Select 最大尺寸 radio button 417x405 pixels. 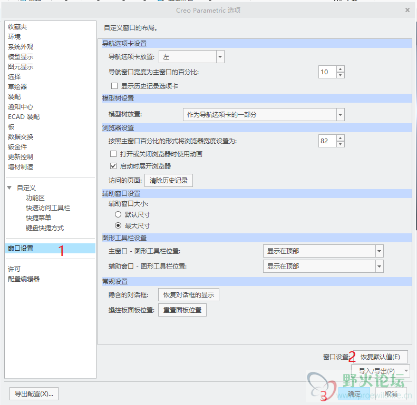118,225
